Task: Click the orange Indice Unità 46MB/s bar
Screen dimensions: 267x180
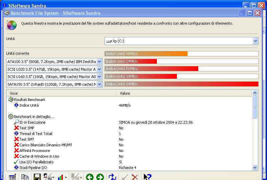Action: click(146, 54)
